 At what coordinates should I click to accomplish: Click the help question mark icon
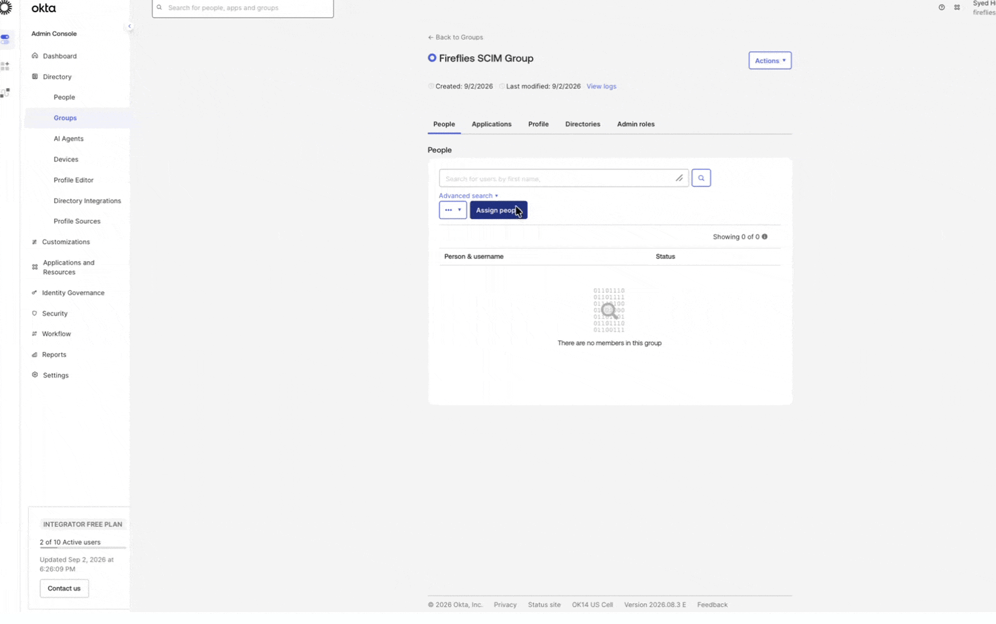click(942, 7)
